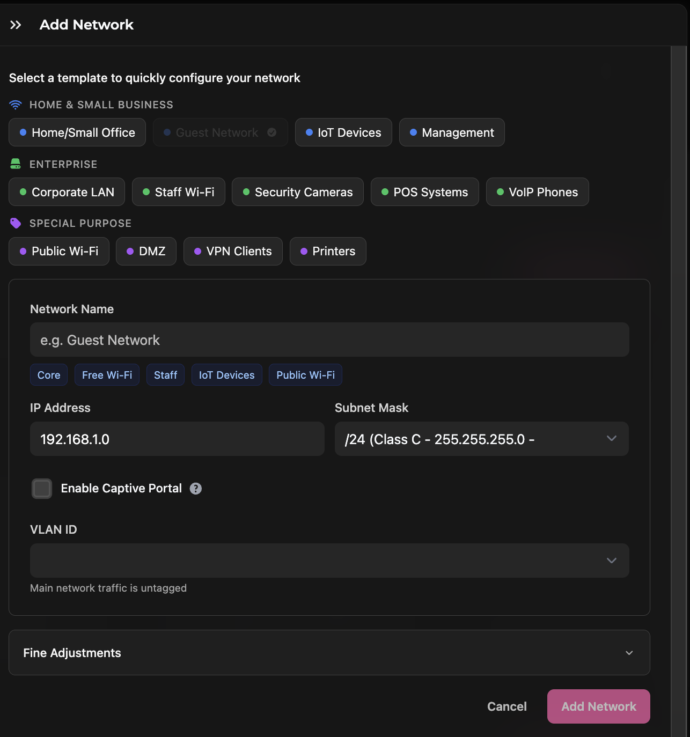Cancel adding the network
The image size is (690, 737).
(507, 706)
